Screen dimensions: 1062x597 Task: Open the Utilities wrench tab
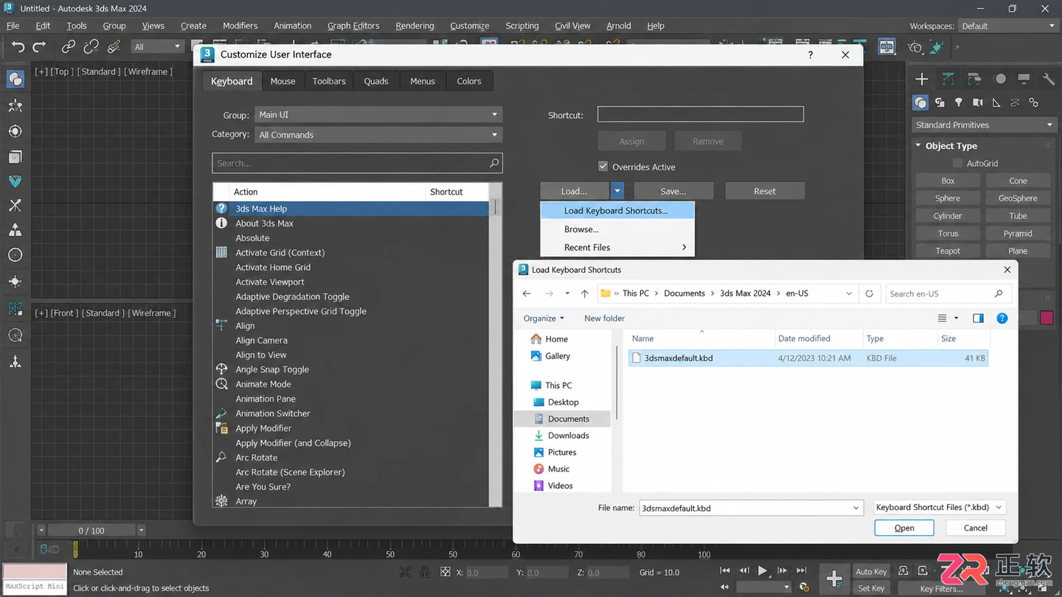(x=1048, y=79)
